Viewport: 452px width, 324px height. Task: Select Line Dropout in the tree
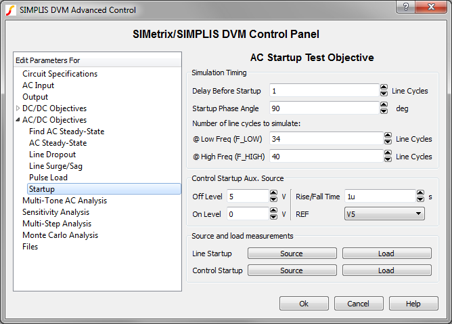click(x=52, y=155)
